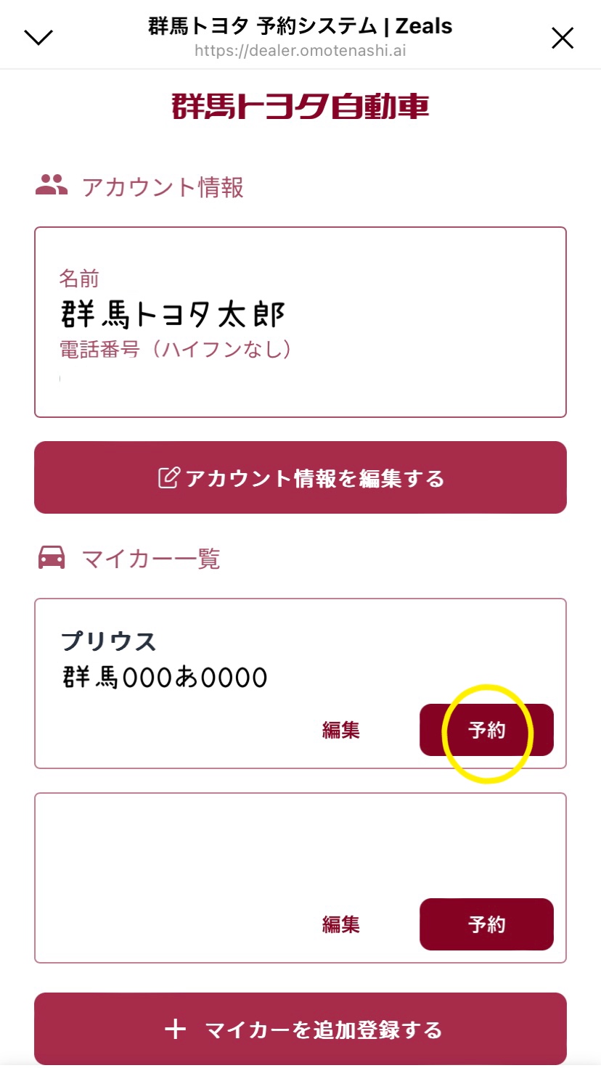Tap the plus icon on the add-car button
This screenshot has height=1068, width=601.
(175, 1030)
